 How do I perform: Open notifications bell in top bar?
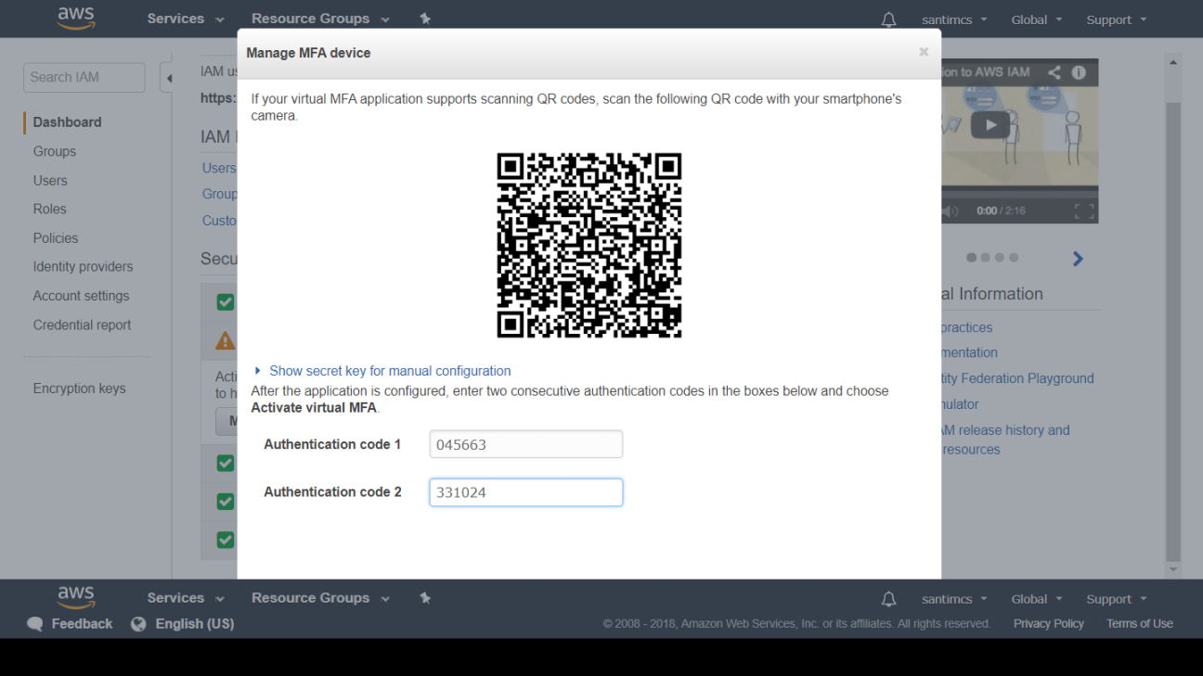click(888, 19)
